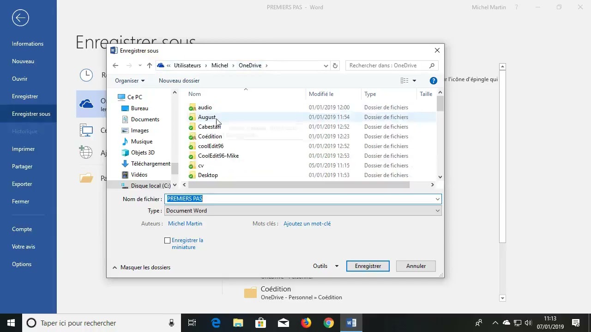
Task: Check the Enregistrer la miniature checkbox
Action: click(168, 240)
